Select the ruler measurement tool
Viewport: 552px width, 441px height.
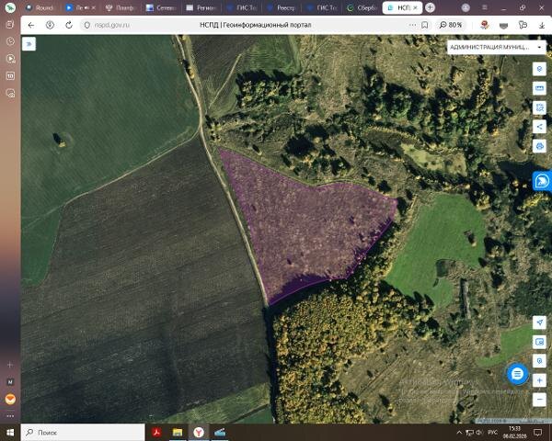click(539, 88)
